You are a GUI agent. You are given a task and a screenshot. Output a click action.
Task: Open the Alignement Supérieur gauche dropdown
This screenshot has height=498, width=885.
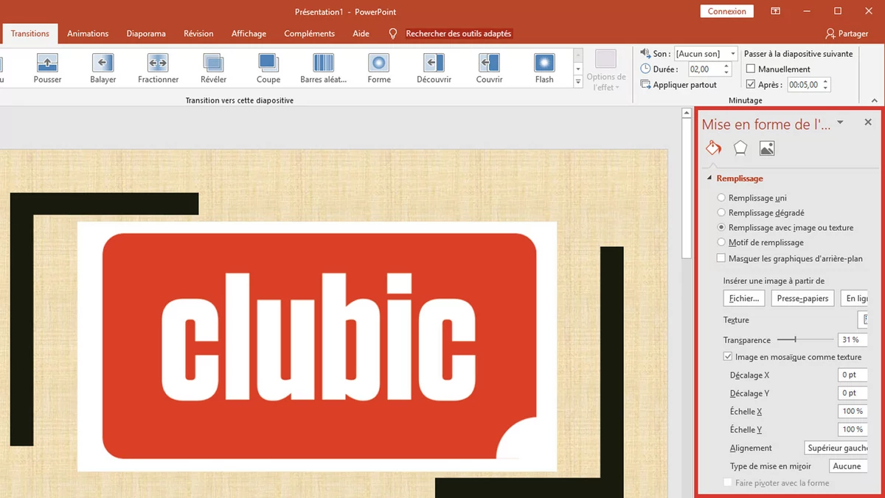(836, 448)
